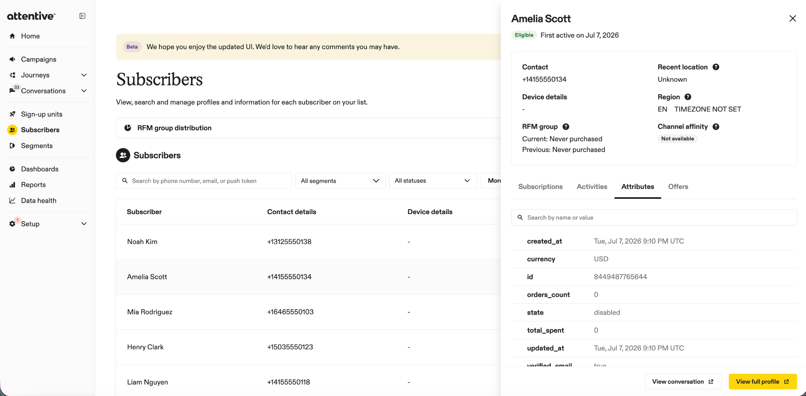
Task: Switch to the Activities tab
Action: coord(592,187)
